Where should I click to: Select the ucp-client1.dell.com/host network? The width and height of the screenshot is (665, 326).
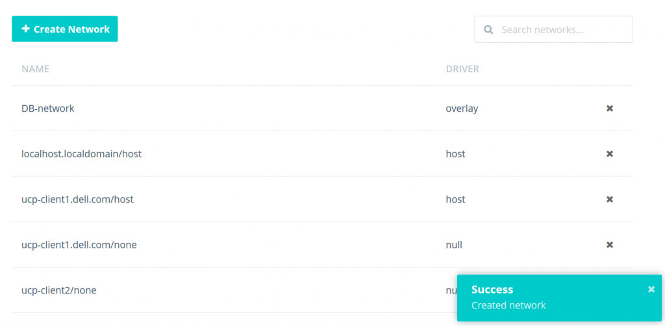click(x=77, y=199)
